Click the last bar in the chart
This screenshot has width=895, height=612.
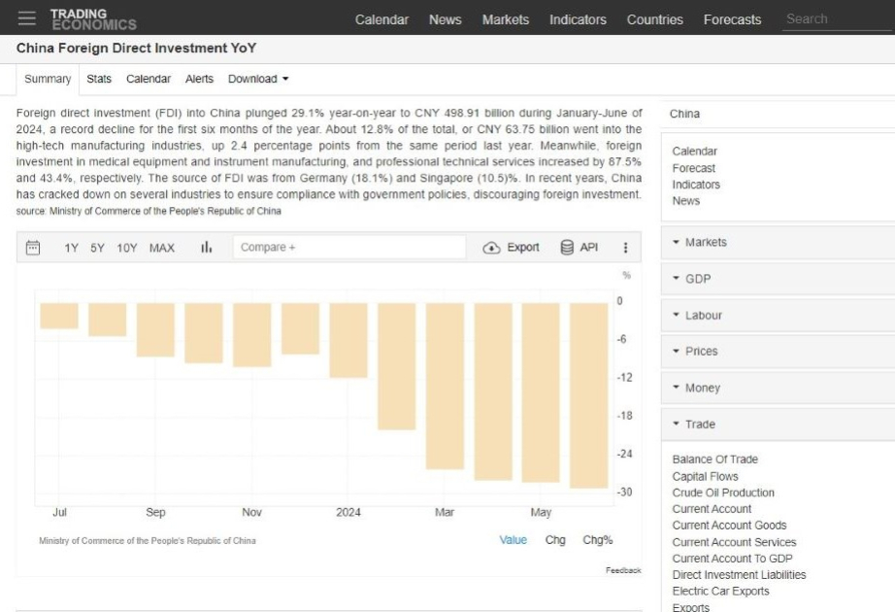pyautogui.click(x=588, y=395)
